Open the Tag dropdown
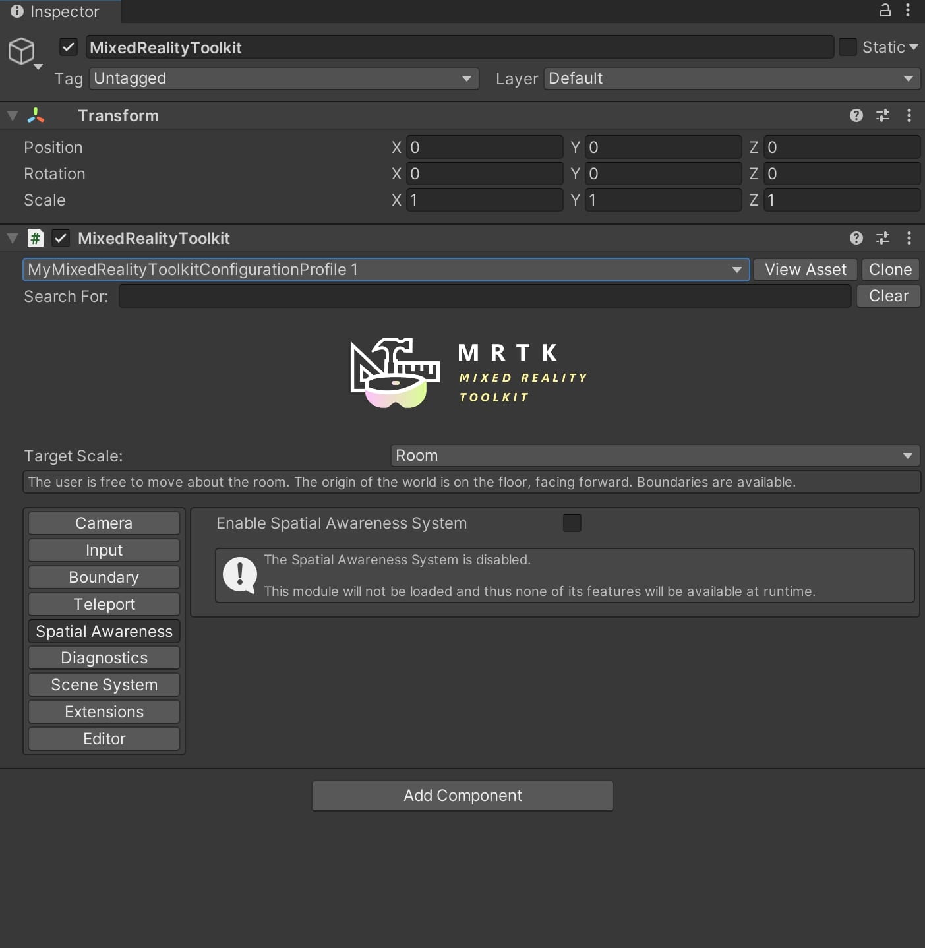The image size is (925, 948). coord(284,78)
